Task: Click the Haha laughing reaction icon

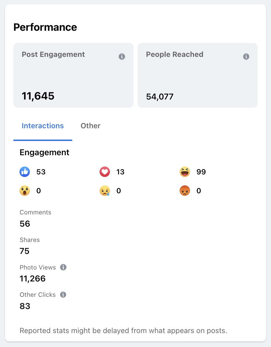Action: click(185, 172)
